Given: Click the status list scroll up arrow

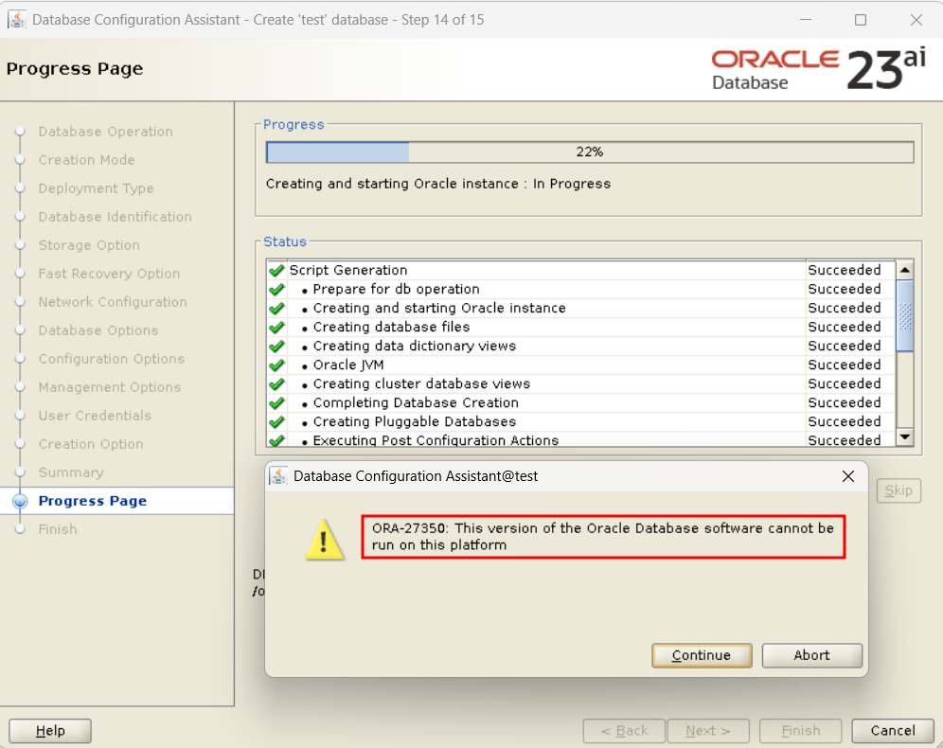Looking at the screenshot, I should coord(904,270).
